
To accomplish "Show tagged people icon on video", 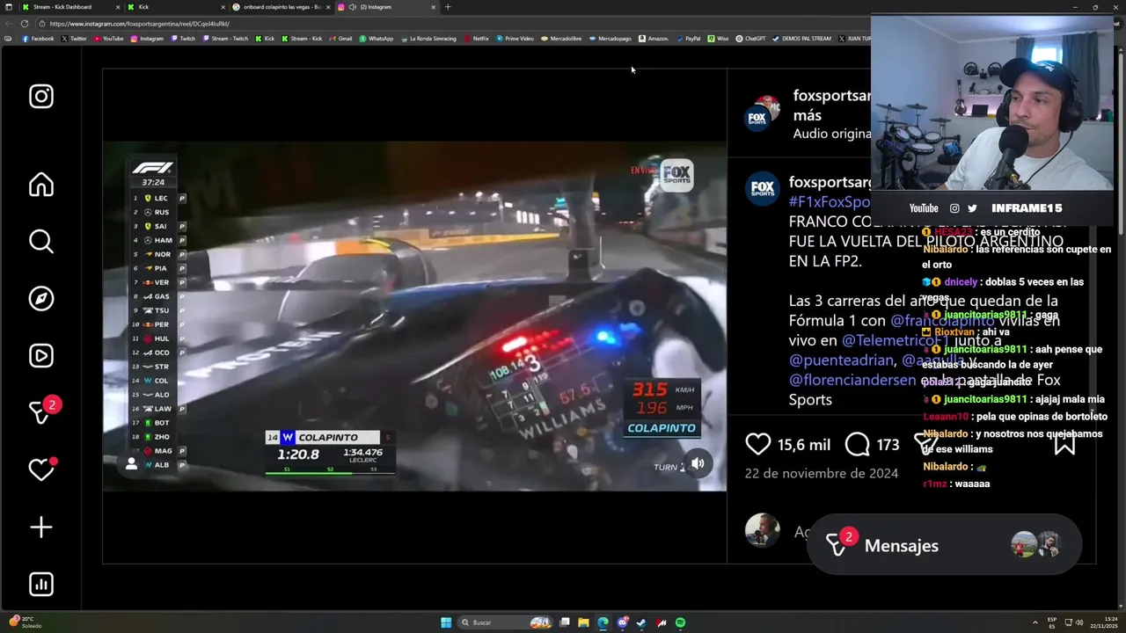I will (x=131, y=463).
